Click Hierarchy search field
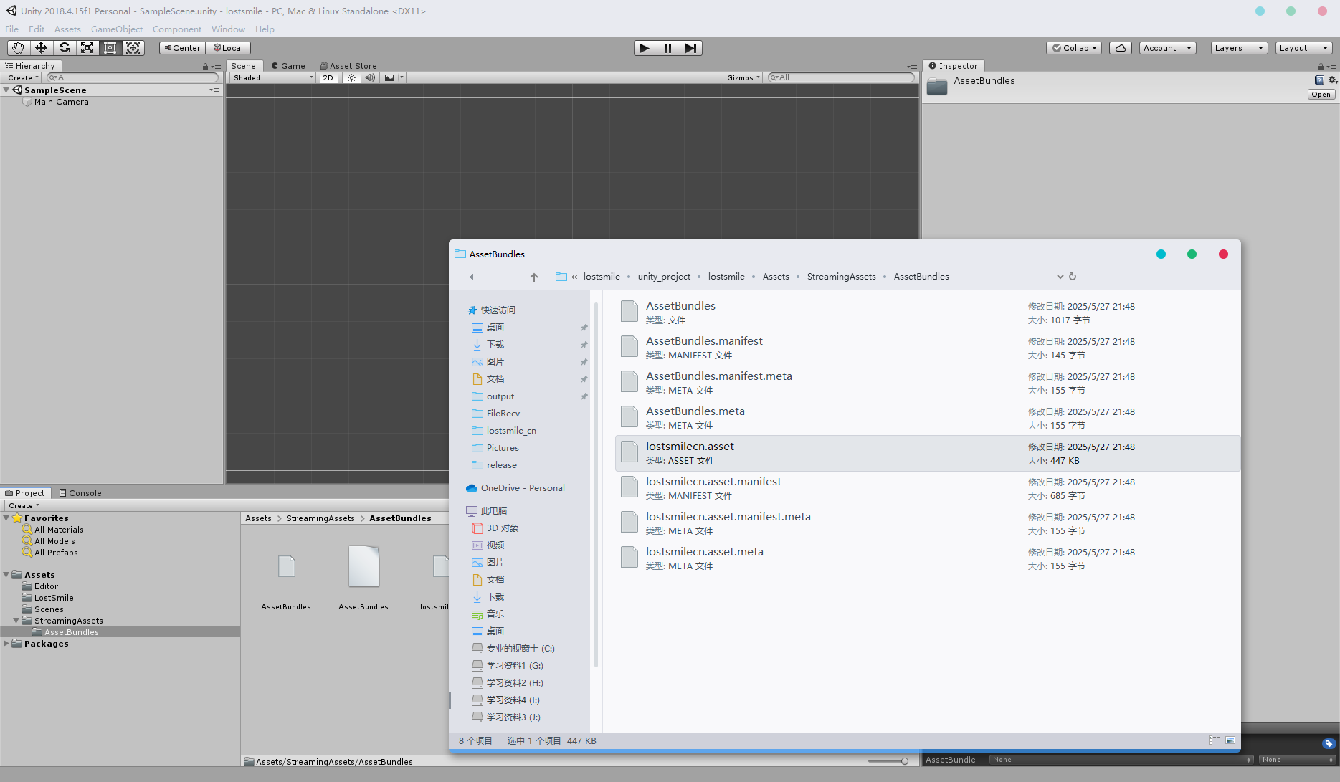Viewport: 1340px width, 782px height. 133,77
